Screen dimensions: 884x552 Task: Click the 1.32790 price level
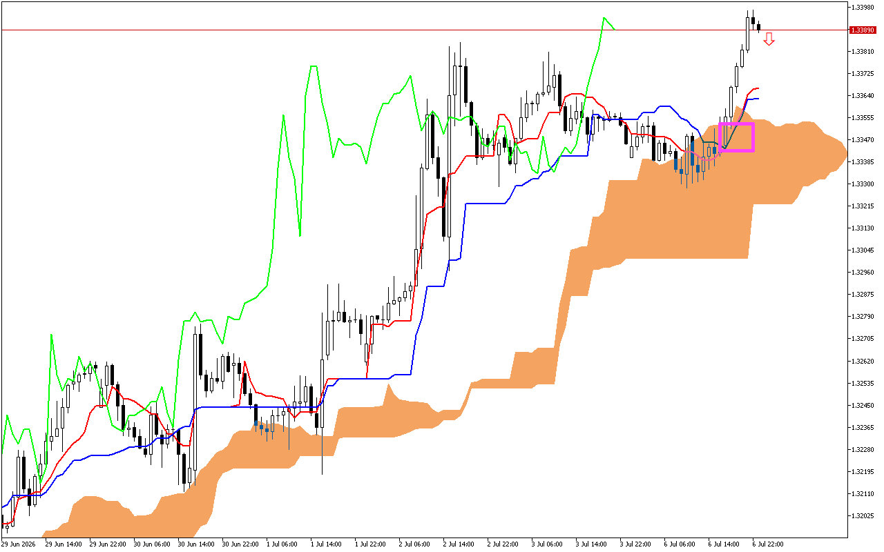tap(863, 317)
